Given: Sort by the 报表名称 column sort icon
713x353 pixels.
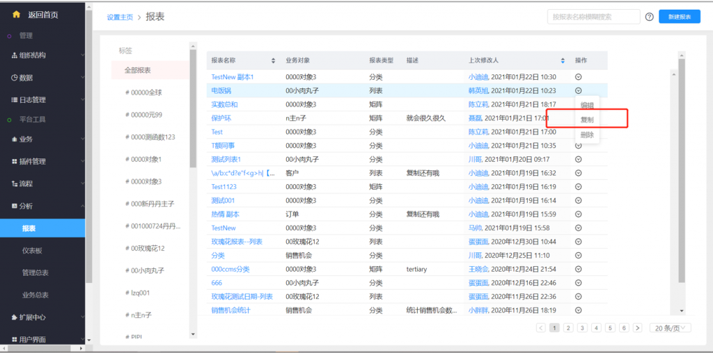Looking at the screenshot, I should coord(273,60).
